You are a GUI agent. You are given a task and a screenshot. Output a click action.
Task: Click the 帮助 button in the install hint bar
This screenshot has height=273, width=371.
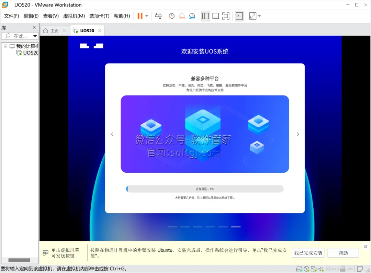(343, 253)
